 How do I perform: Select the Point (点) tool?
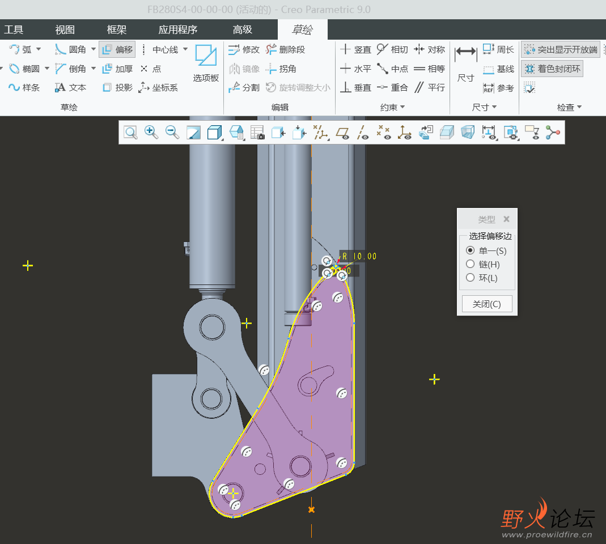click(x=150, y=69)
